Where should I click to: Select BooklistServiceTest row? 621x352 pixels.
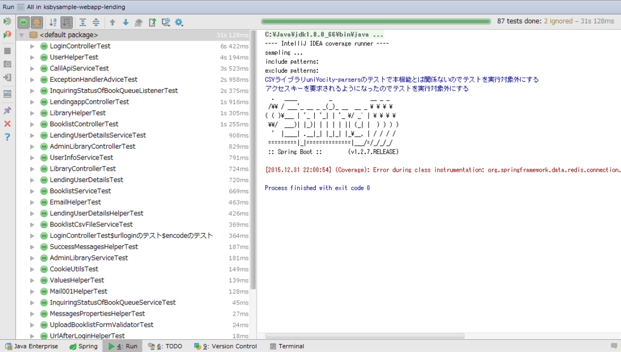click(x=134, y=191)
